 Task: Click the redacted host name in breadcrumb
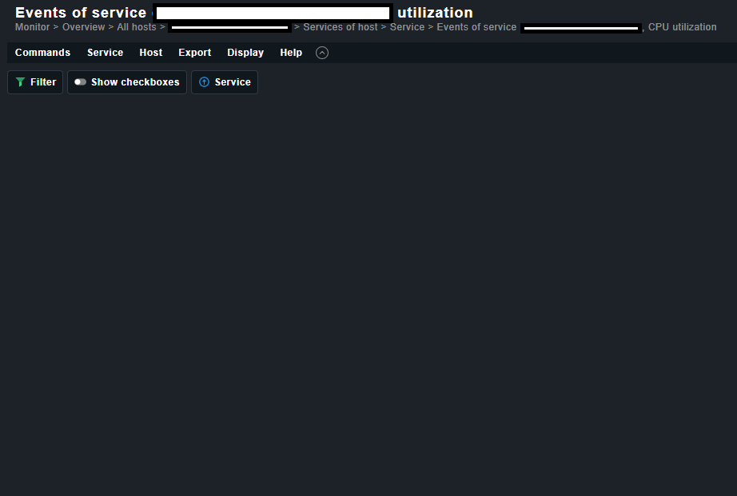coord(229,28)
